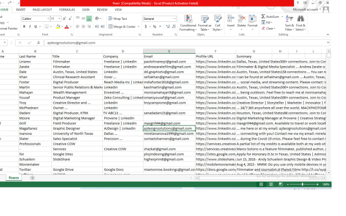The image size is (346, 216).
Task: Open the Page Layout ribbon tab
Action: 42,10
